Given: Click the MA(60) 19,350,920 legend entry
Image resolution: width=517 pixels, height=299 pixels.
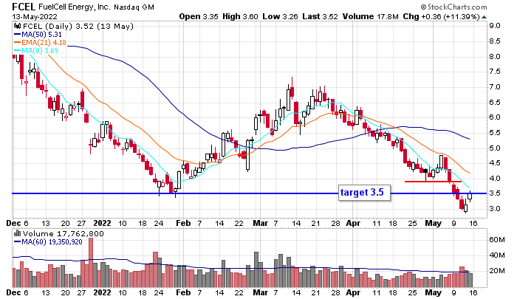Looking at the screenshot, I should pos(48,242).
